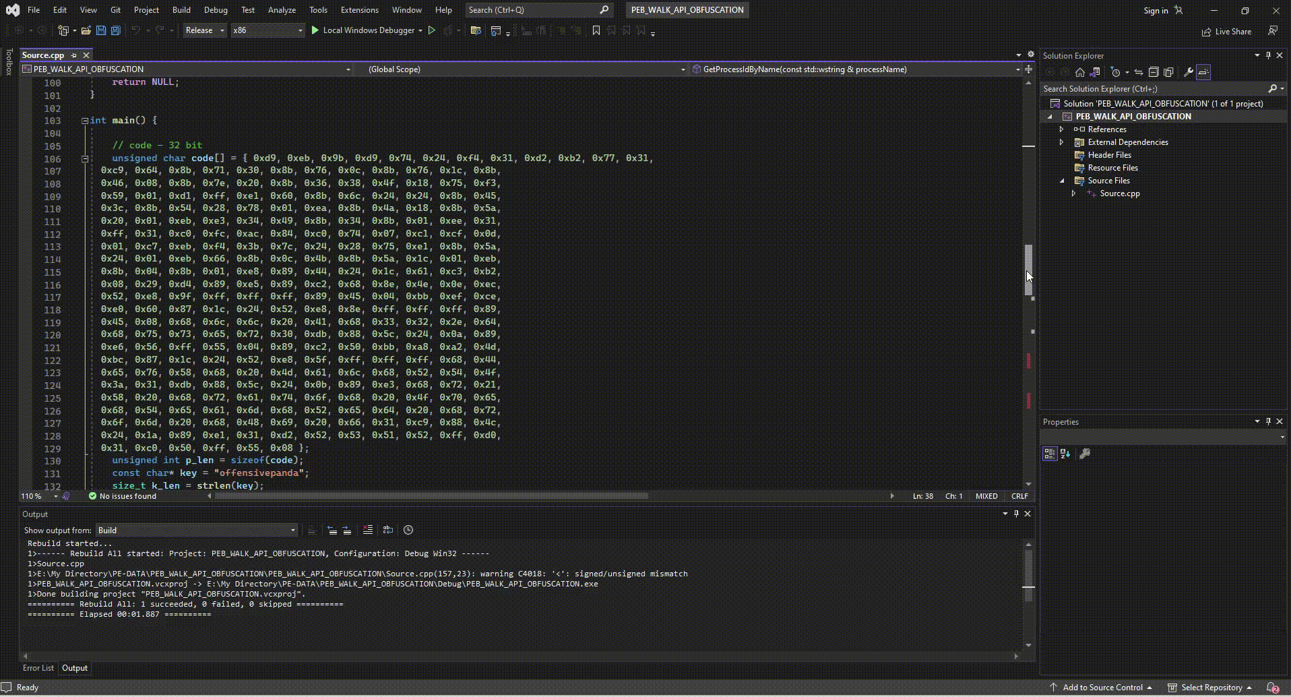Open the Debug menu
The height and width of the screenshot is (697, 1291).
[x=216, y=10]
